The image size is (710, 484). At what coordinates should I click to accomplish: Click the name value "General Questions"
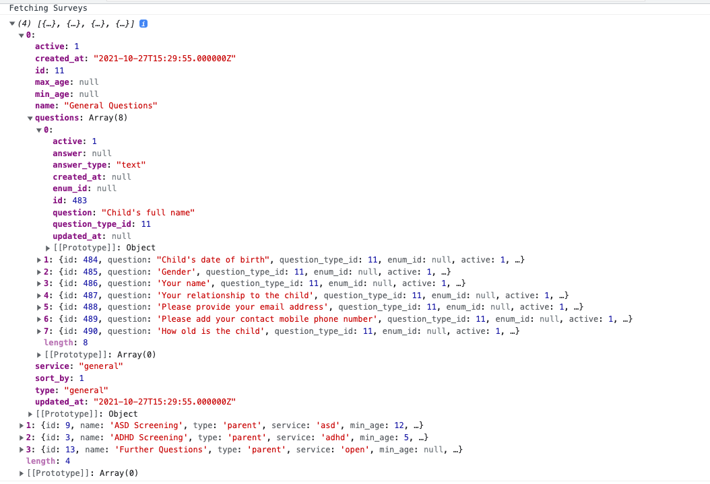click(x=111, y=106)
